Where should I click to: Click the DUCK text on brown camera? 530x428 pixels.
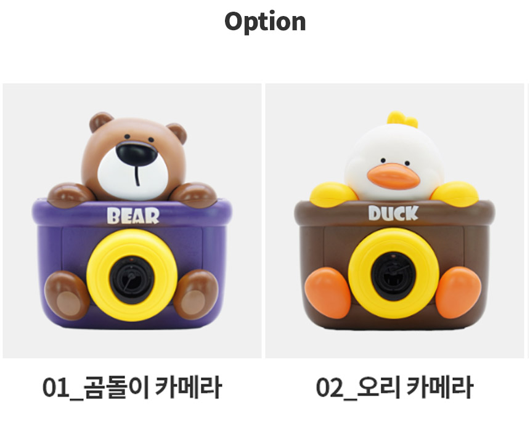point(393,213)
